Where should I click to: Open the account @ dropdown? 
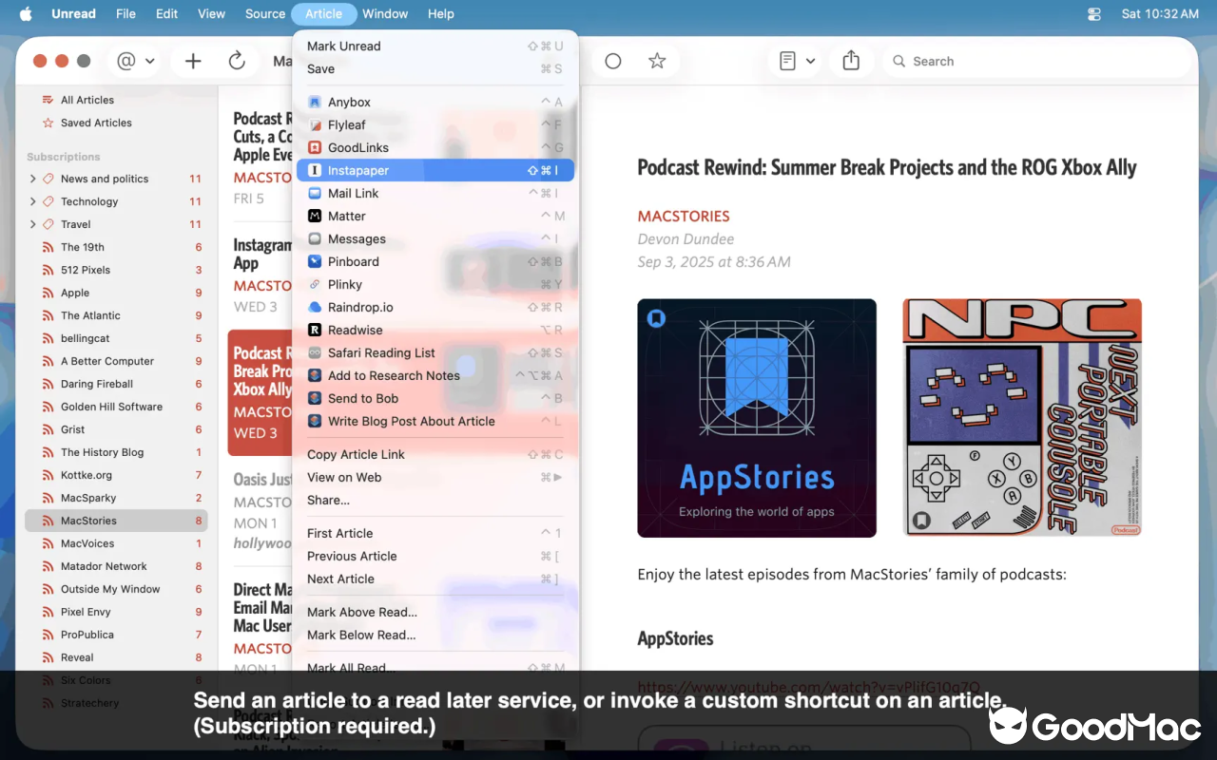coord(135,61)
